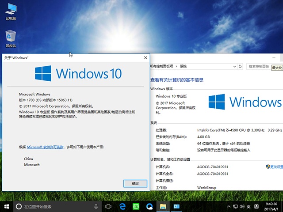Image resolution: width=283 pixels, height=212 pixels.
Task: Open the Recycle Bin desktop icon
Action: click(x=11, y=39)
